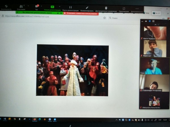The image size is (170, 127).
Task: Select Олександра Погорєлова video tile
Action: pyautogui.click(x=154, y=83)
